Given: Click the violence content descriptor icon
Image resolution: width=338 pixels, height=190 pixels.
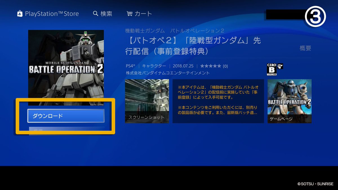Looking at the screenshot, I should pyautogui.click(x=280, y=66).
